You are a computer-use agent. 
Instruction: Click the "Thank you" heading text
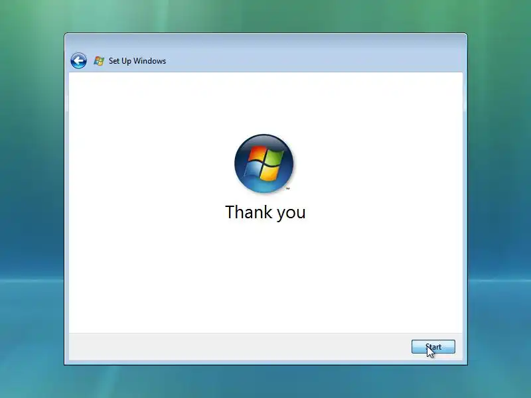pos(265,213)
